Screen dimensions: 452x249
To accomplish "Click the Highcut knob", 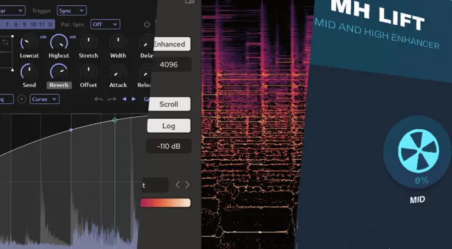I will (x=59, y=43).
